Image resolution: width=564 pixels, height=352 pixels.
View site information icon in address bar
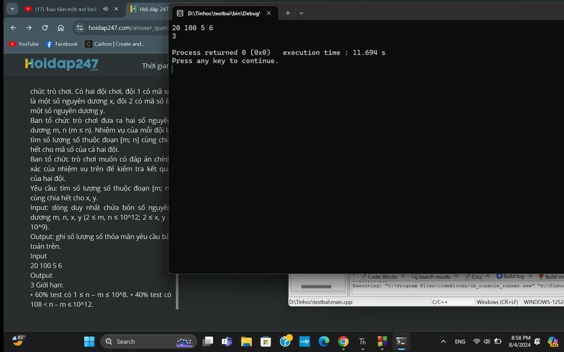pyautogui.click(x=79, y=28)
